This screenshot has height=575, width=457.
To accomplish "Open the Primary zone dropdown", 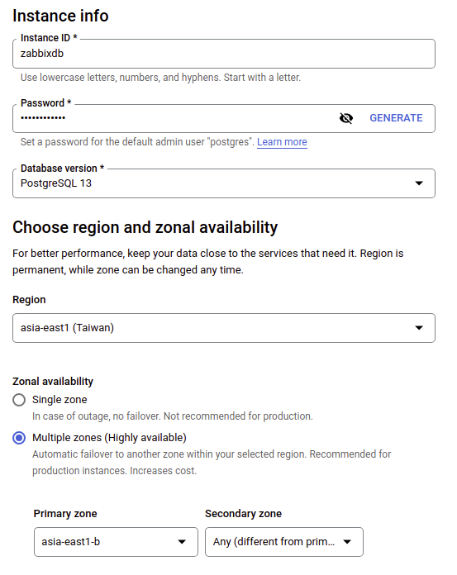I will coord(116,542).
